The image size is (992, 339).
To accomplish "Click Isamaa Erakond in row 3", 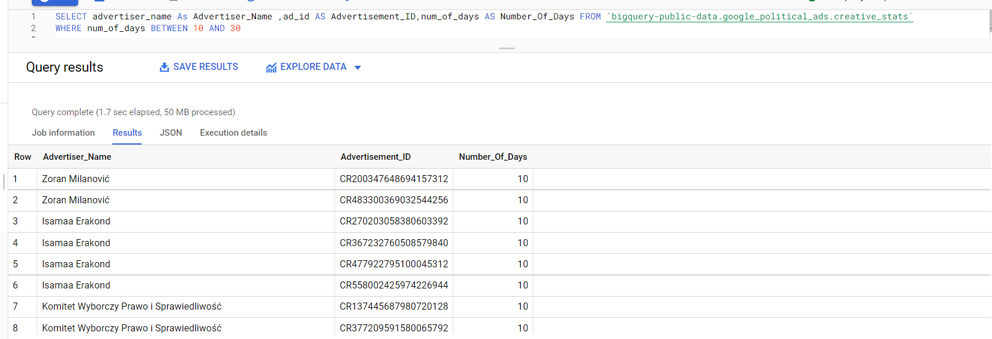I will (76, 221).
